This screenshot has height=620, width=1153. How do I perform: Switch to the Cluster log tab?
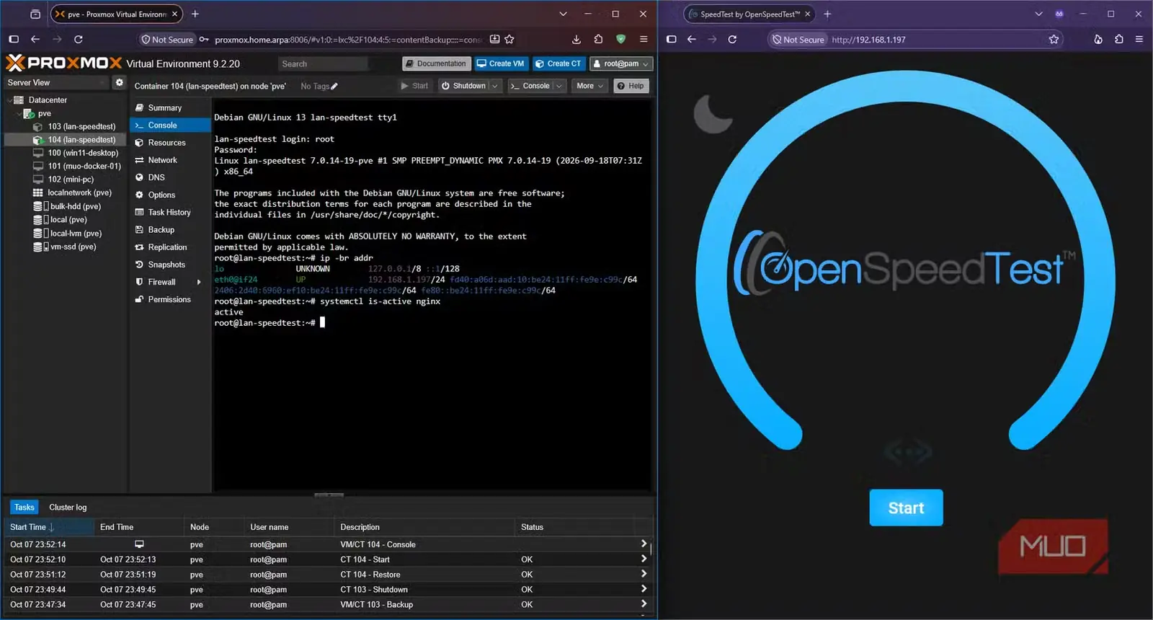[x=68, y=508]
